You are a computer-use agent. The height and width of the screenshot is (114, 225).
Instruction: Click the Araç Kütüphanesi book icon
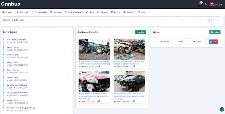coord(66,12)
